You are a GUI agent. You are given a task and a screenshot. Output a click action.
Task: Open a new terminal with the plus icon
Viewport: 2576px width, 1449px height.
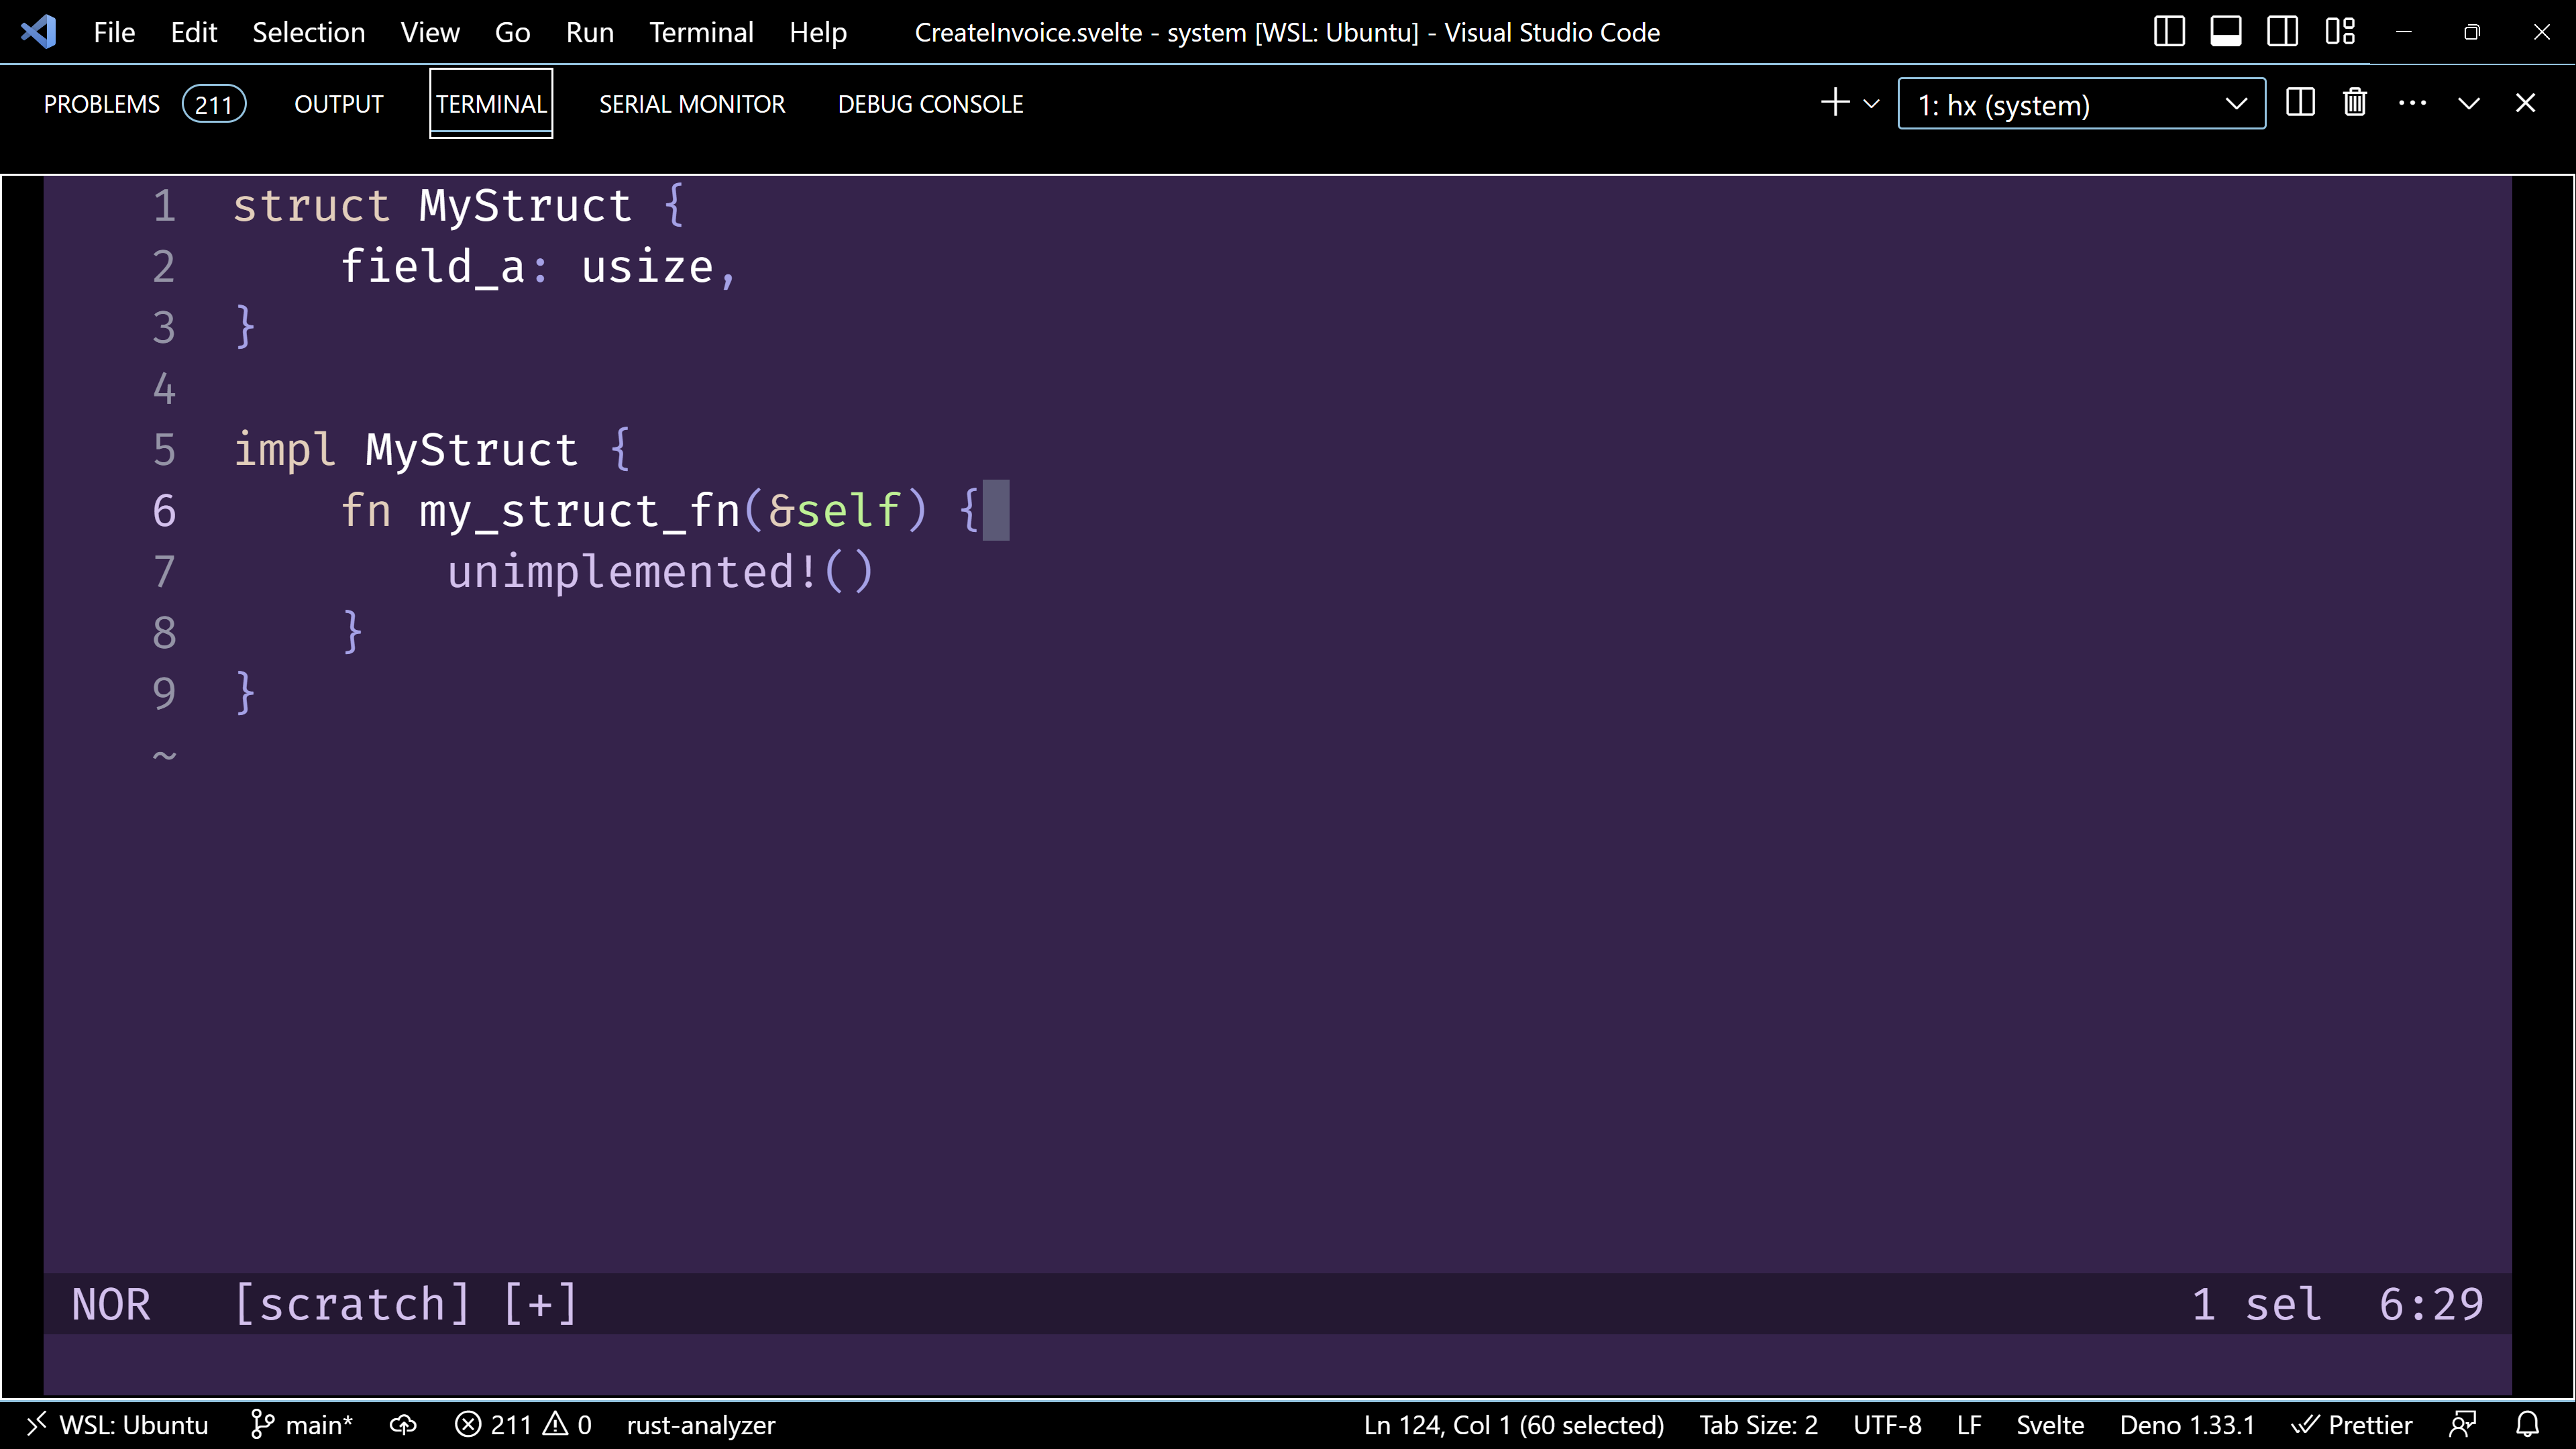point(1835,103)
